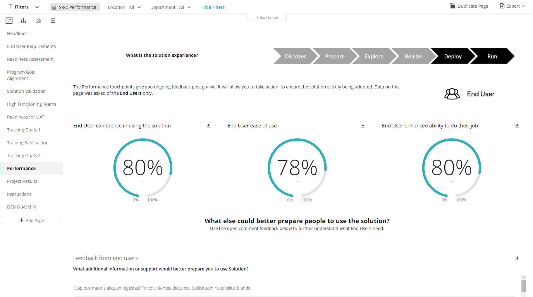
Task: Click Duplicate Page button
Action: [469, 6]
